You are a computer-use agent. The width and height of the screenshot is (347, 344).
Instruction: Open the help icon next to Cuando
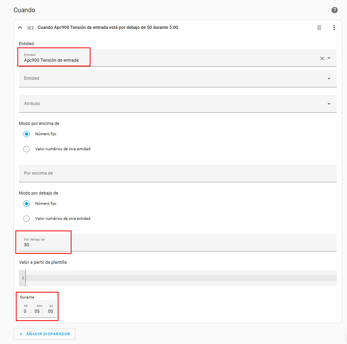[x=334, y=10]
